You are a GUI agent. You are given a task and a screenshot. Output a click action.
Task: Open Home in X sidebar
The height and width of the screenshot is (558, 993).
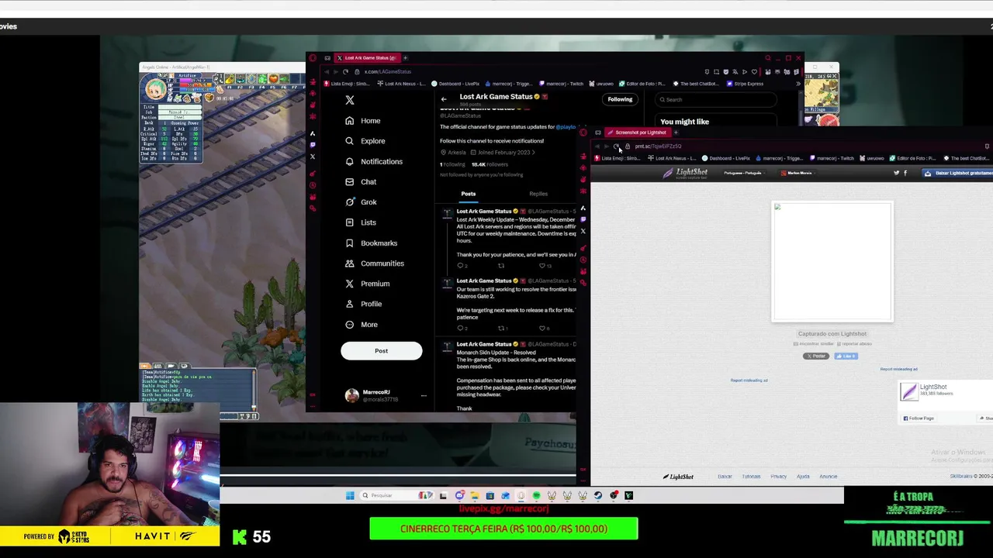(362, 121)
